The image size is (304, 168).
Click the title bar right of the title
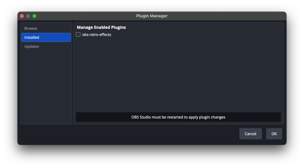pyautogui.click(x=226, y=16)
